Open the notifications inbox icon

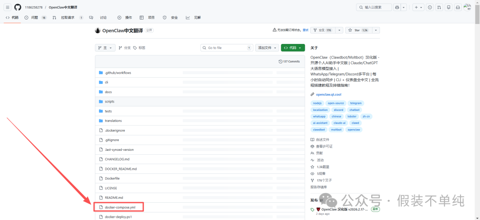(458, 8)
